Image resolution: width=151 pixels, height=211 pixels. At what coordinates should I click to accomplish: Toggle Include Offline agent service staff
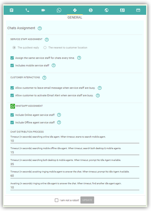(x=12, y=122)
